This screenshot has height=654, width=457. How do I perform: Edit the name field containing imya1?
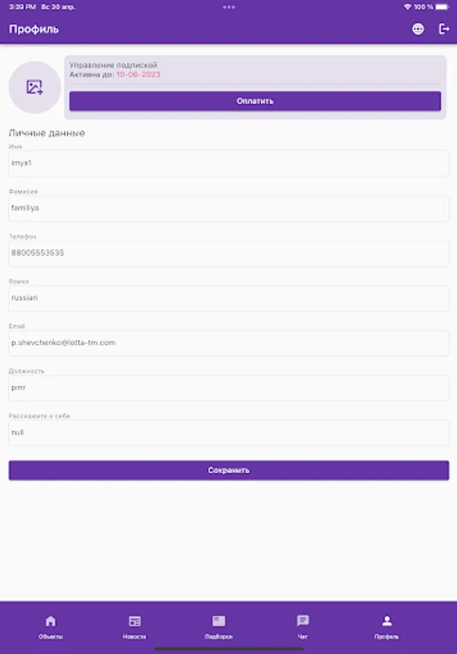tap(228, 163)
